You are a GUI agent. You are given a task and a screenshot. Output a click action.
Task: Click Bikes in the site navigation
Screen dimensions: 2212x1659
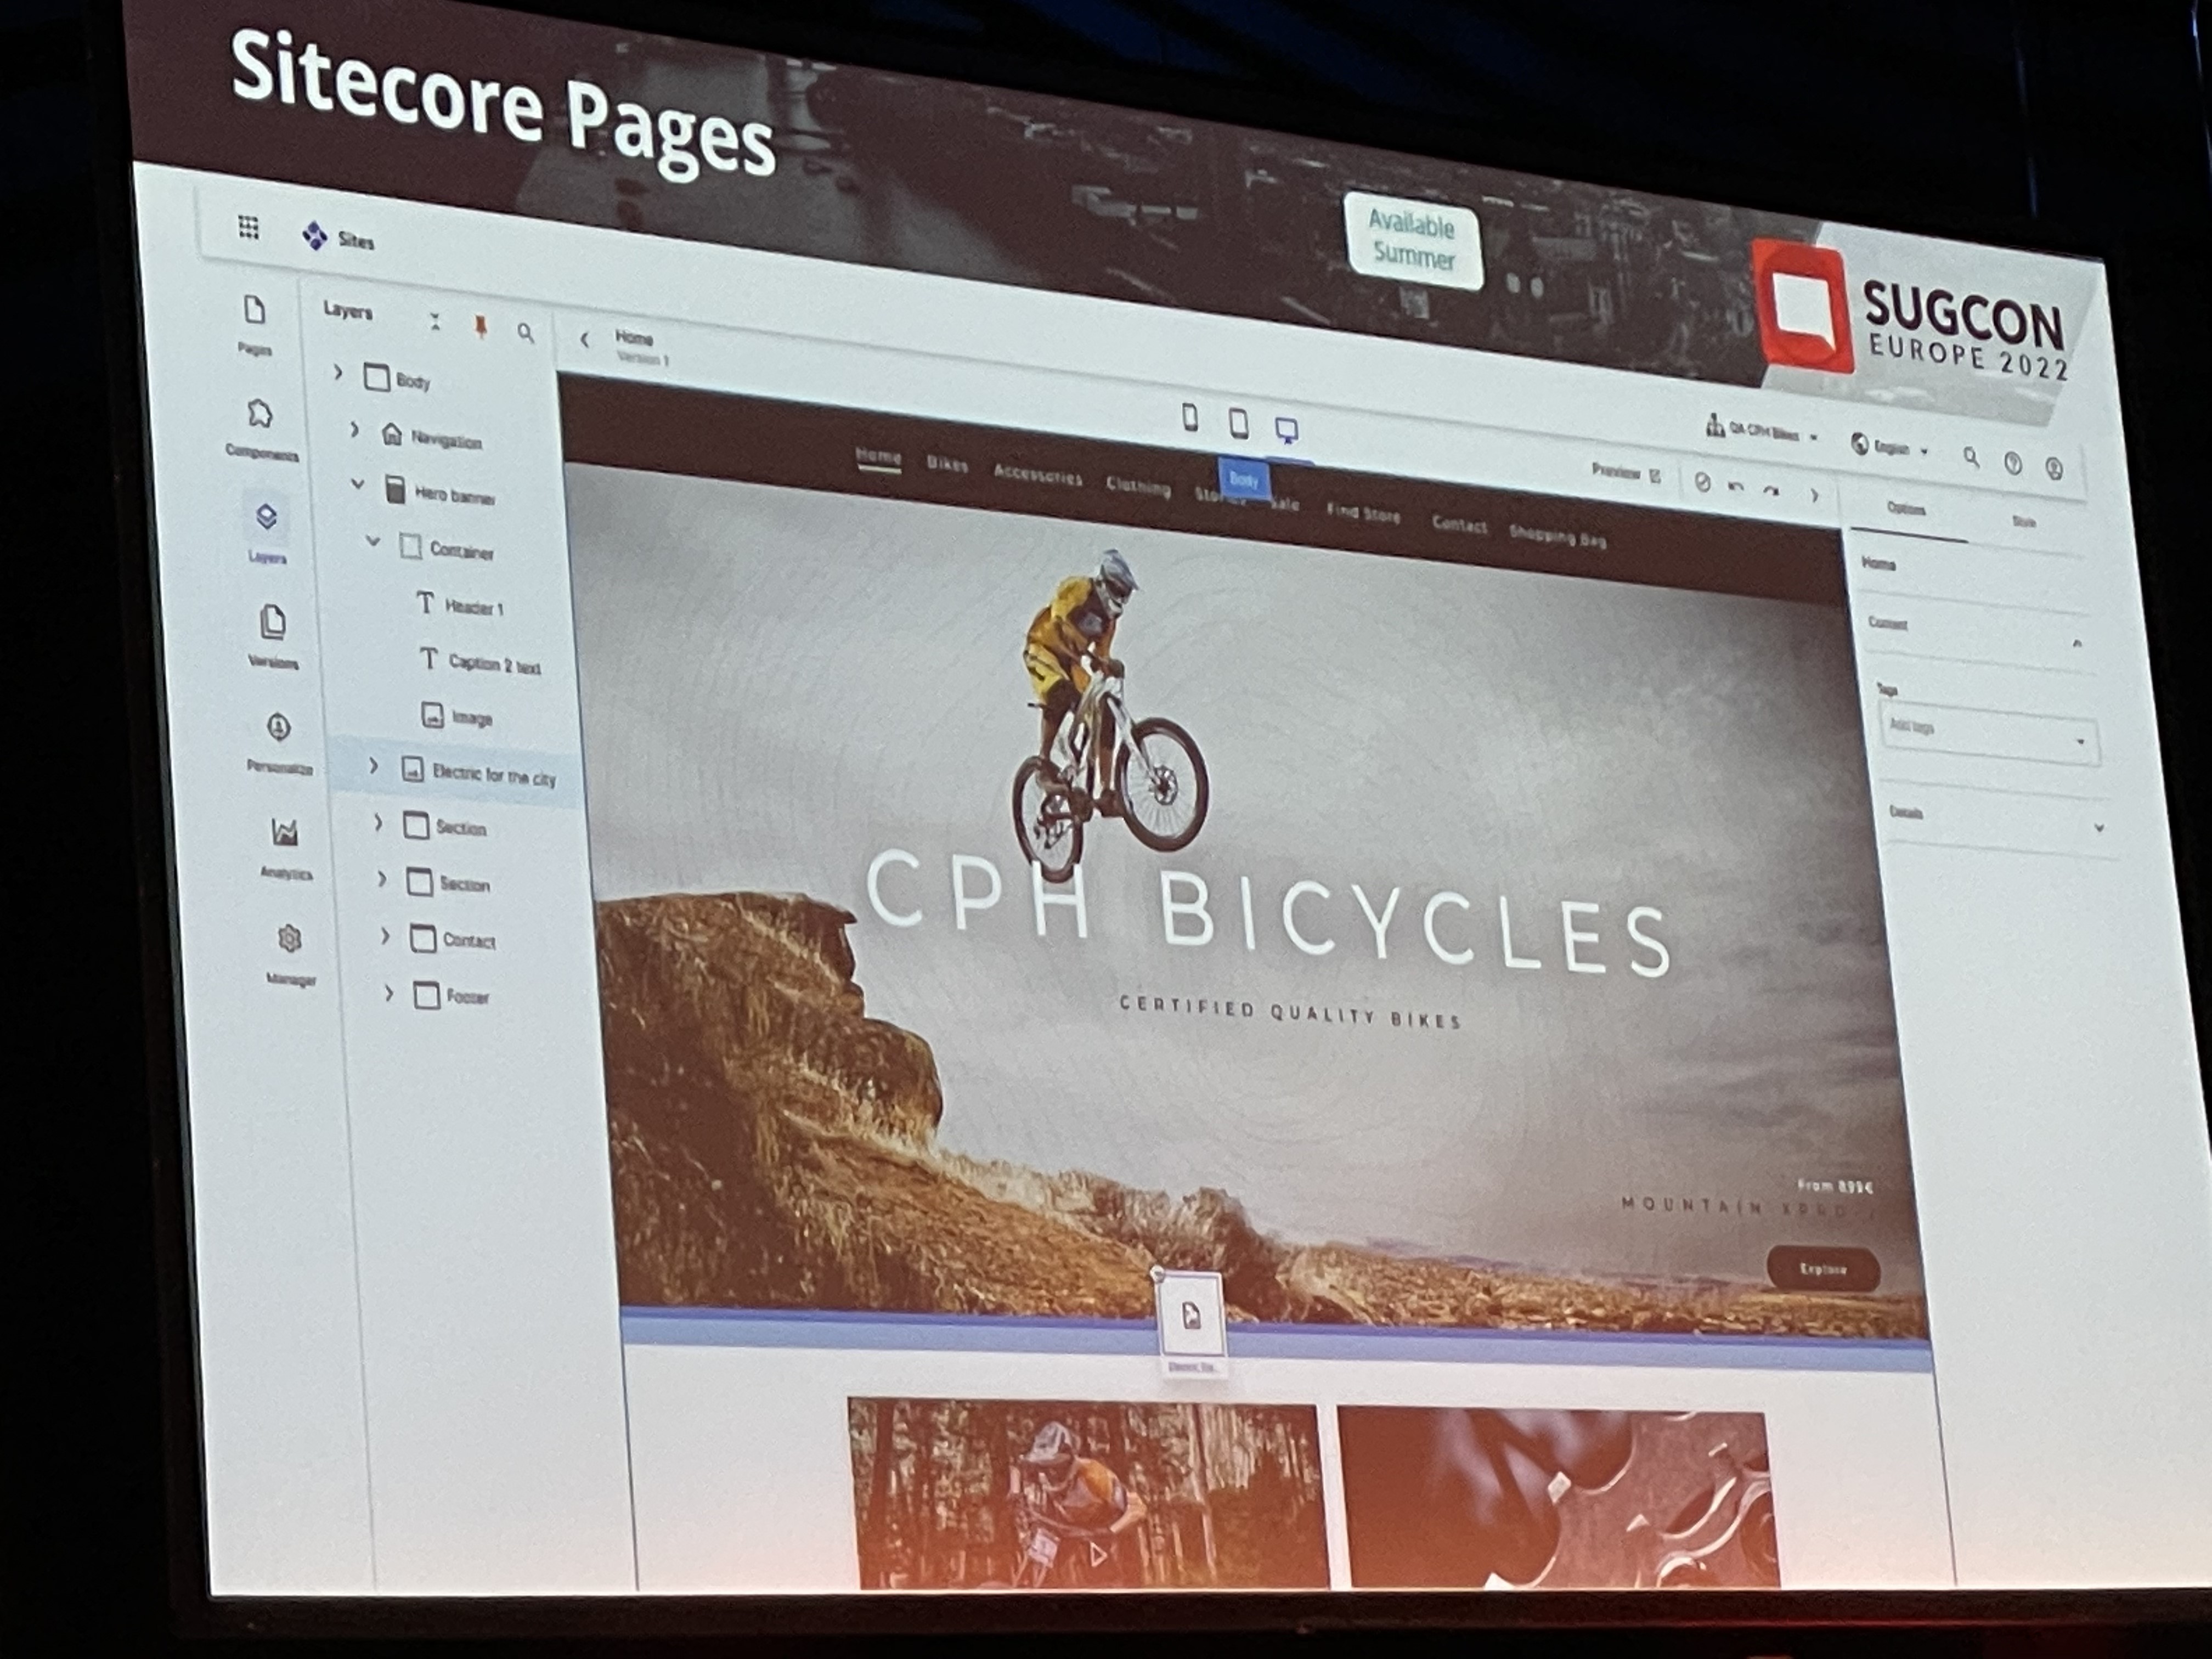coord(946,465)
